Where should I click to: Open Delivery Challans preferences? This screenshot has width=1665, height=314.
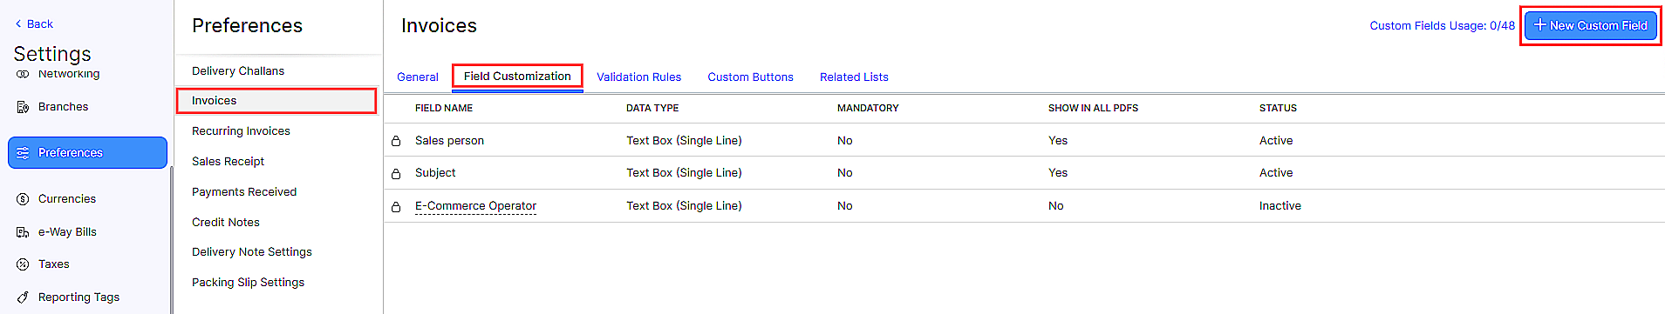(238, 71)
